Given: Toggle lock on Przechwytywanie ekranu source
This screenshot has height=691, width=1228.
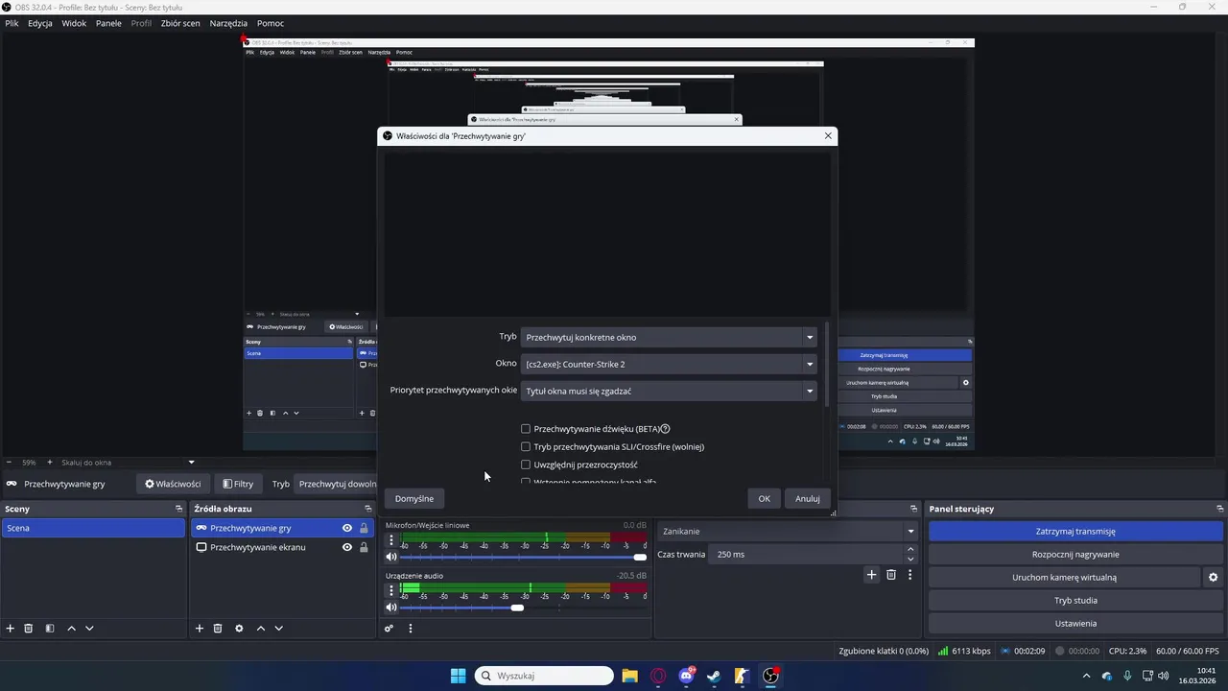Looking at the screenshot, I should (364, 547).
